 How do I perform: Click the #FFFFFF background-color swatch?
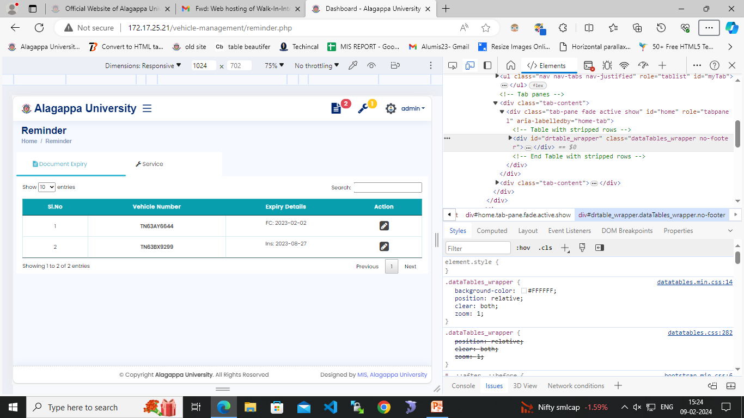tap(524, 291)
